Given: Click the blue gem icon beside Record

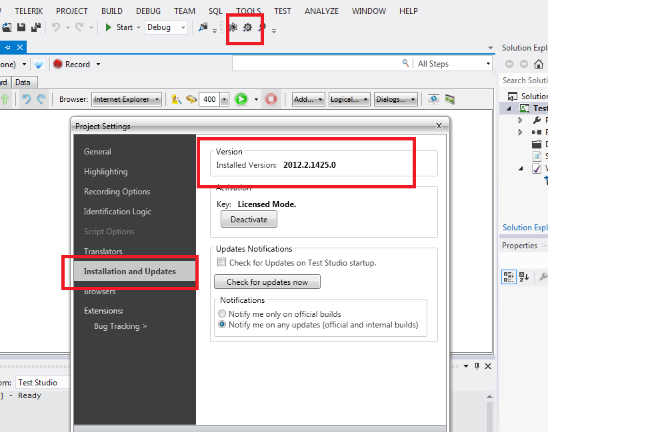Looking at the screenshot, I should click(39, 64).
